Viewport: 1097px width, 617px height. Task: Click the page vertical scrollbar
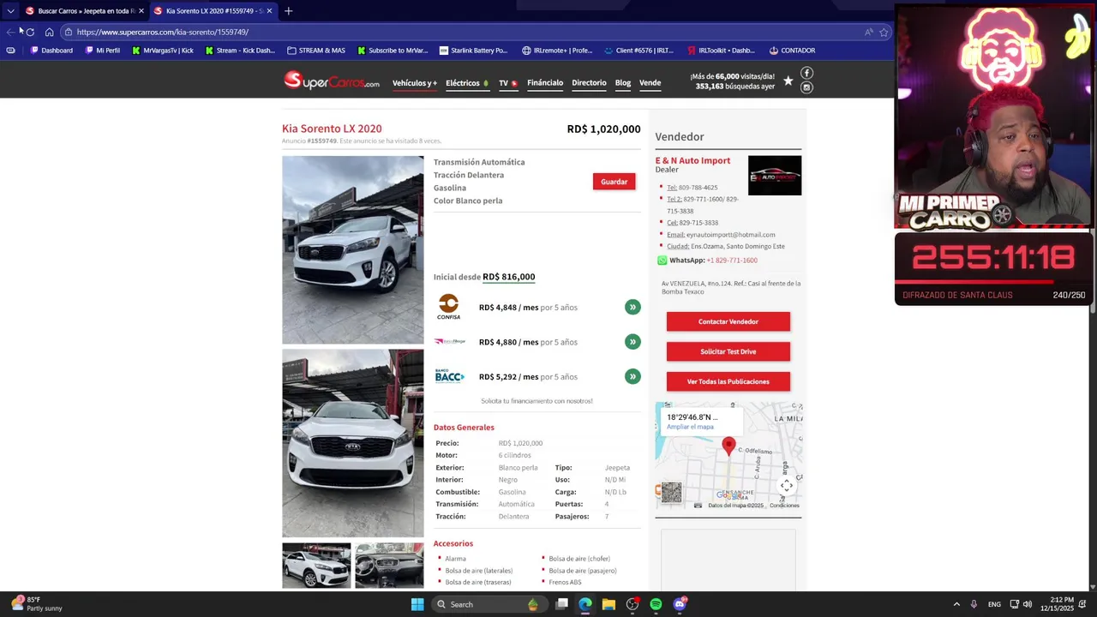point(1093,343)
